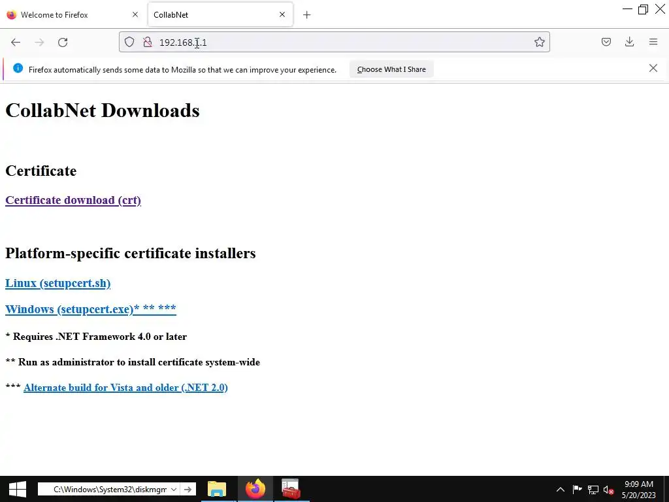Bookmark this page with the star icon
Screen dimensions: 669x502
click(539, 42)
